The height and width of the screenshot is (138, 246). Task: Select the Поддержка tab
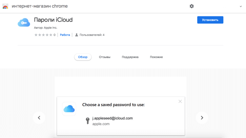(130, 57)
